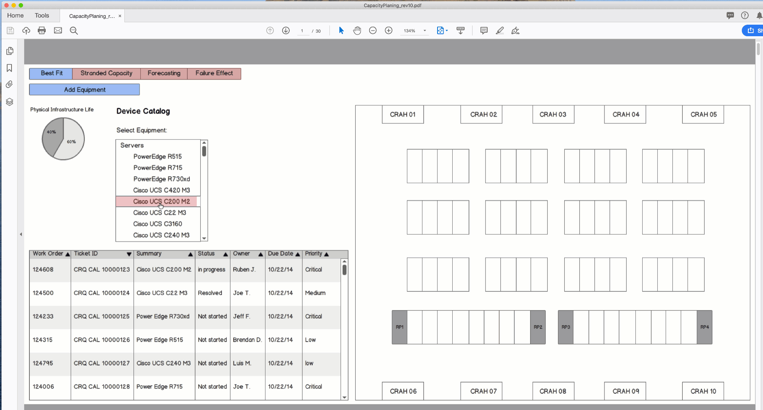This screenshot has width=763, height=410.
Task: Go to next page arrow
Action: tap(286, 31)
